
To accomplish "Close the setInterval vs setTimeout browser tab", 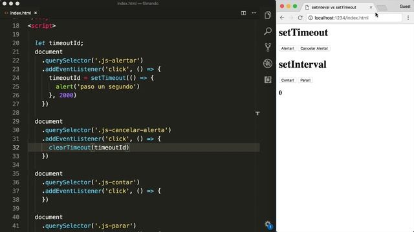I will pos(371,7).
